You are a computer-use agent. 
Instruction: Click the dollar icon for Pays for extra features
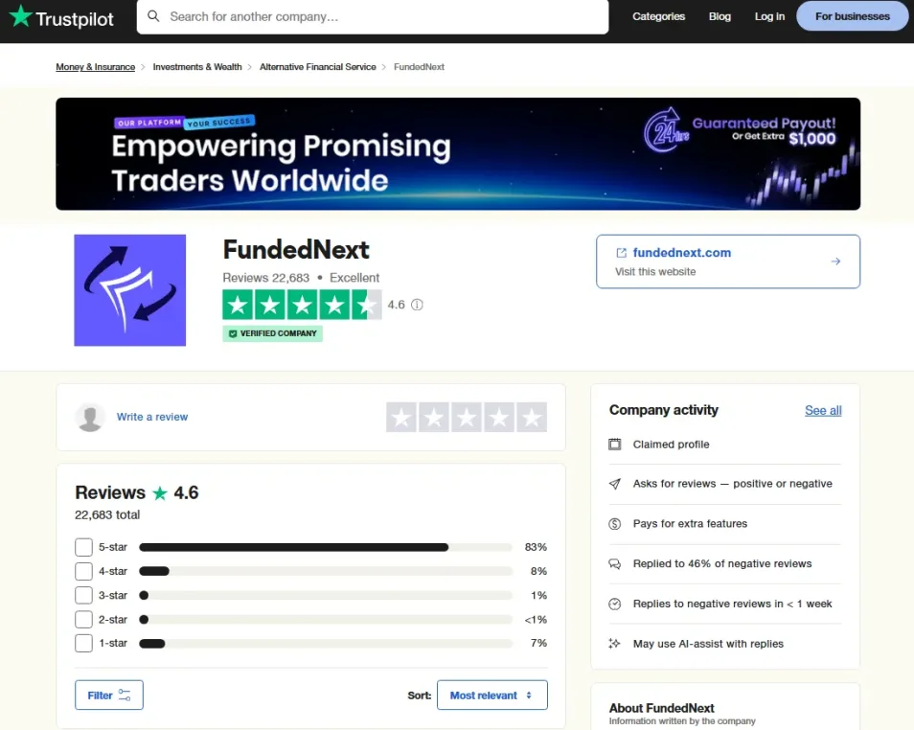click(x=614, y=524)
